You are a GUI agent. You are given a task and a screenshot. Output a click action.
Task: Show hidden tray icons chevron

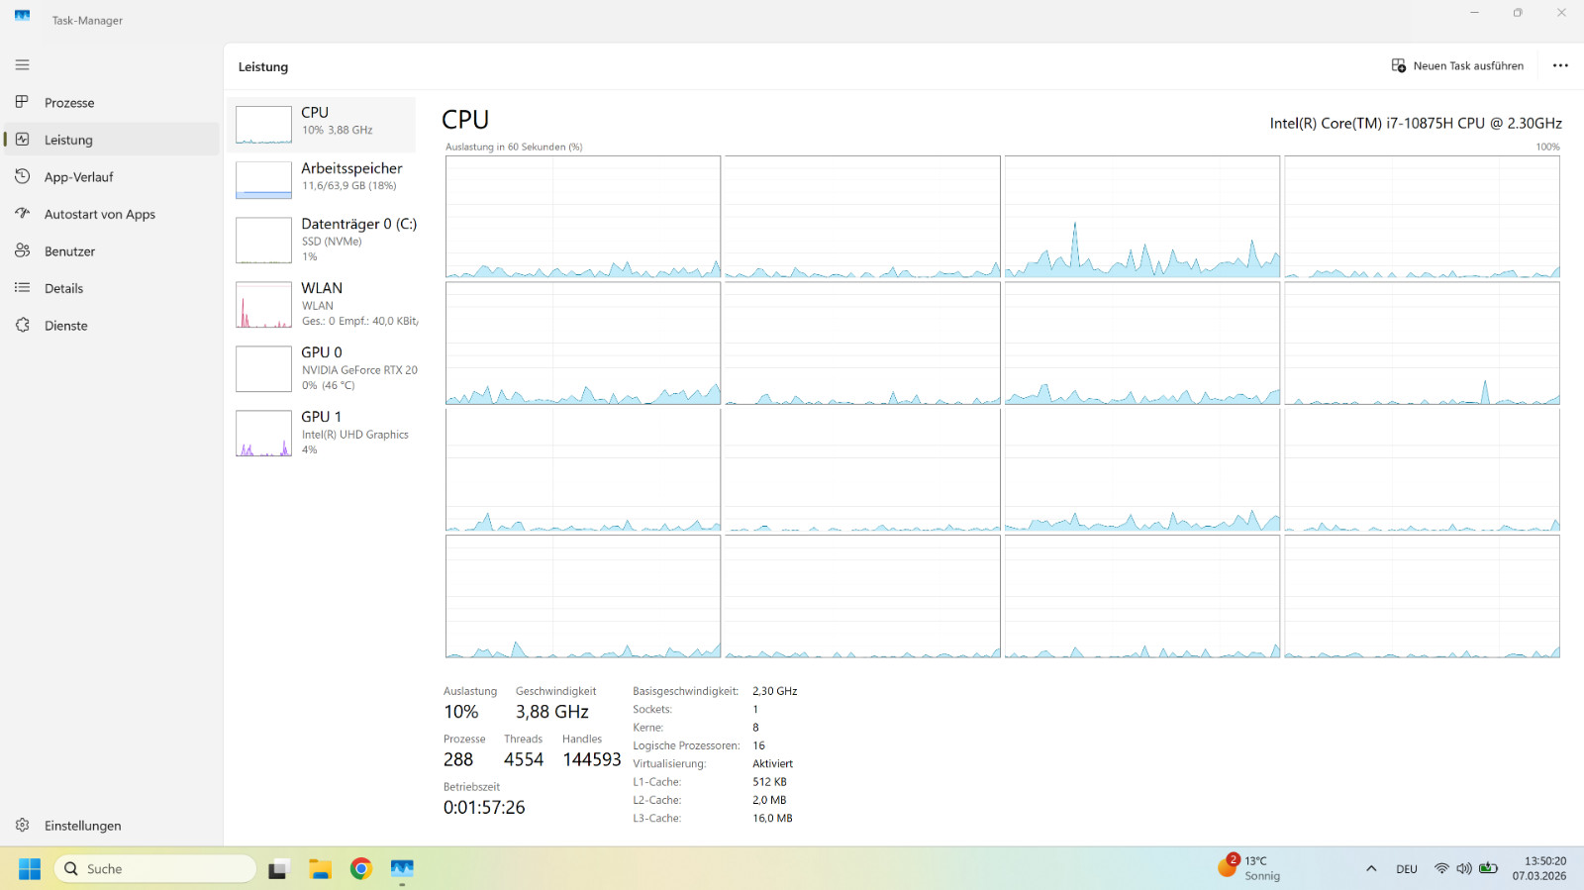pos(1371,869)
